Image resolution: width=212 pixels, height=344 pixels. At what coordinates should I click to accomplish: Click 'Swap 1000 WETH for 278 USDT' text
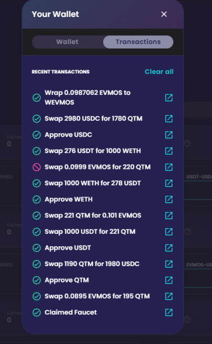click(x=92, y=183)
